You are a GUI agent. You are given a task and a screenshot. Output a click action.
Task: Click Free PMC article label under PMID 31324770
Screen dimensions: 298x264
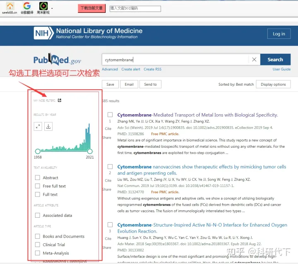tap(165, 192)
